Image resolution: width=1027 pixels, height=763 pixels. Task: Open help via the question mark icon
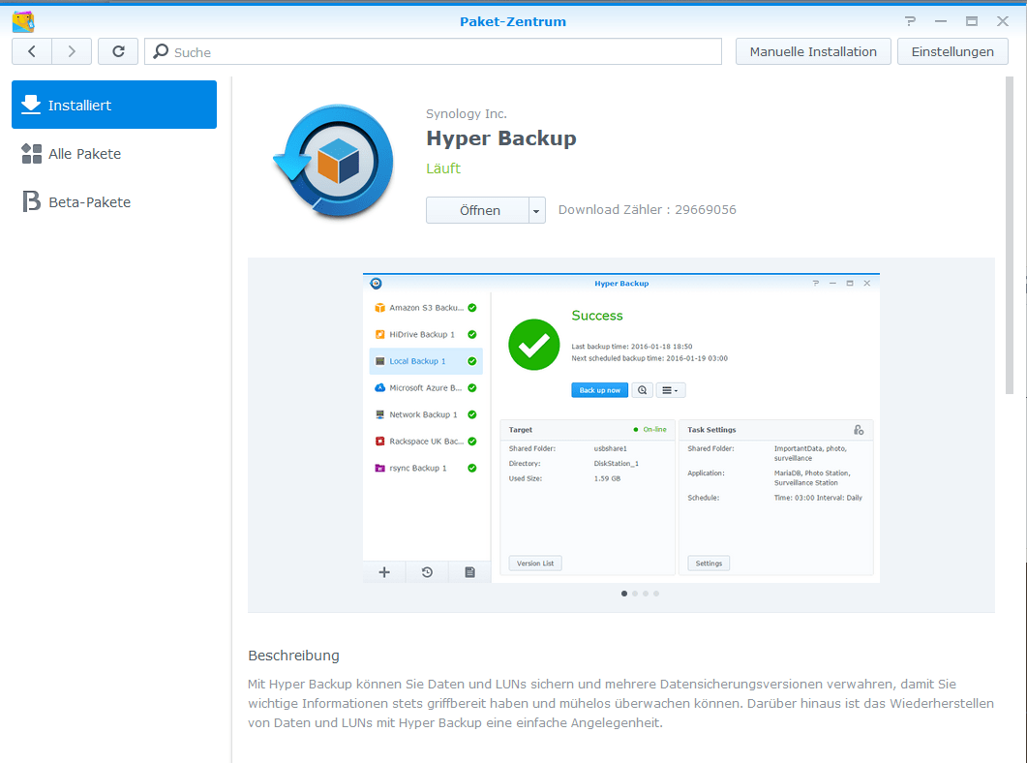click(x=910, y=19)
